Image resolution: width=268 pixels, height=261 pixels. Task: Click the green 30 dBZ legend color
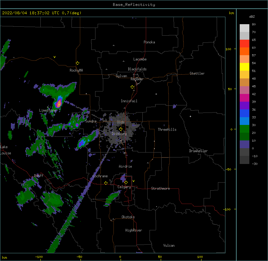(244, 129)
